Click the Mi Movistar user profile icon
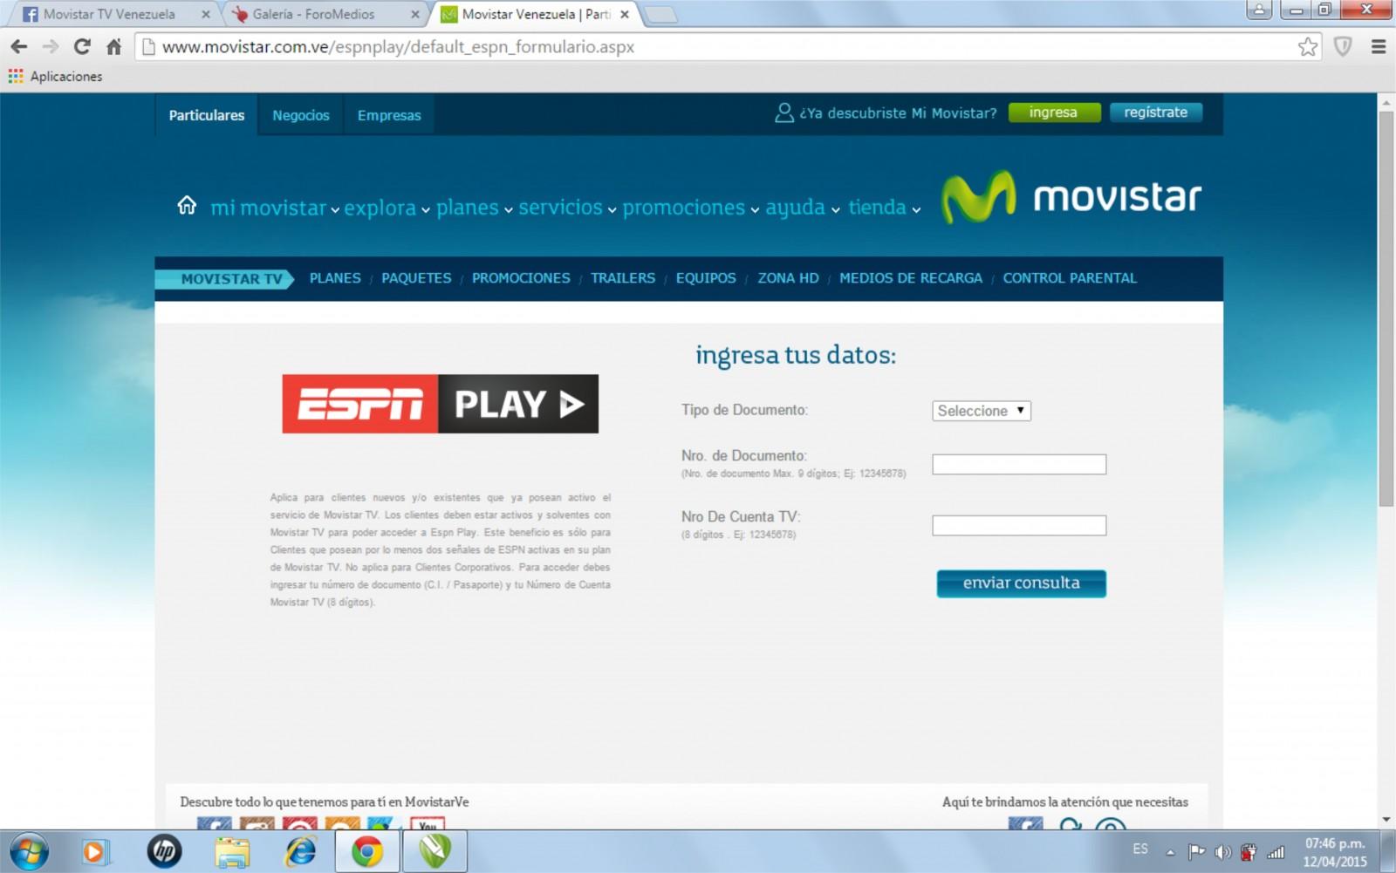 [784, 113]
